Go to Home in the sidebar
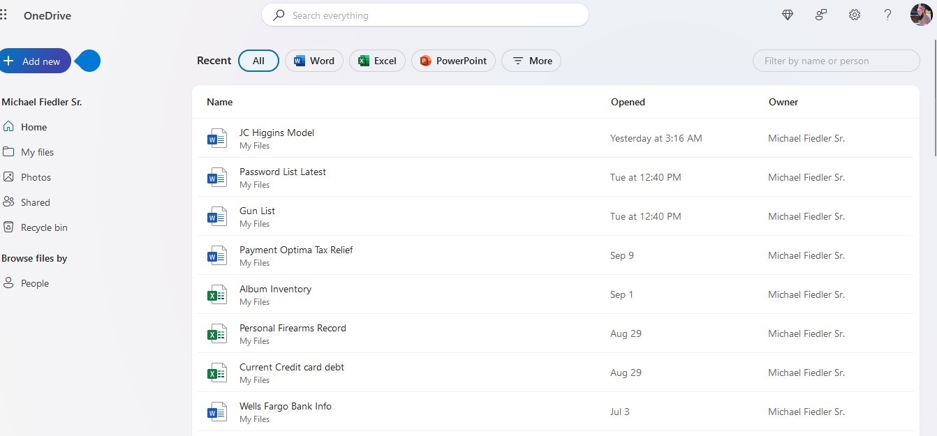Screen dimensions: 937x436 [x=25, y=127]
